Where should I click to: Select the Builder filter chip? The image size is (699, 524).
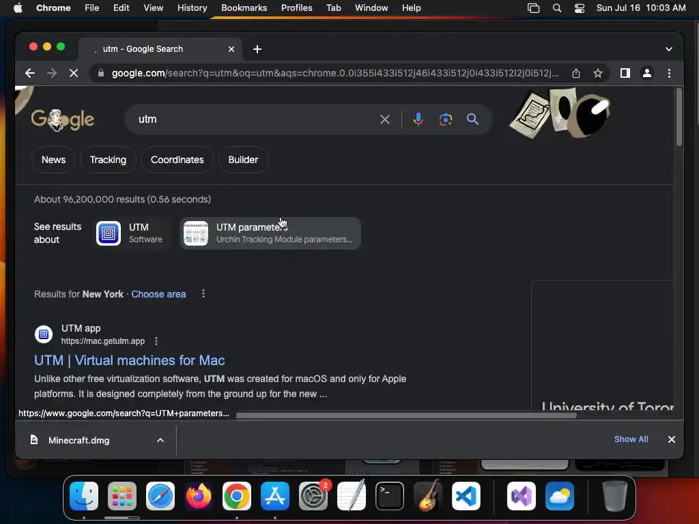pos(243,160)
